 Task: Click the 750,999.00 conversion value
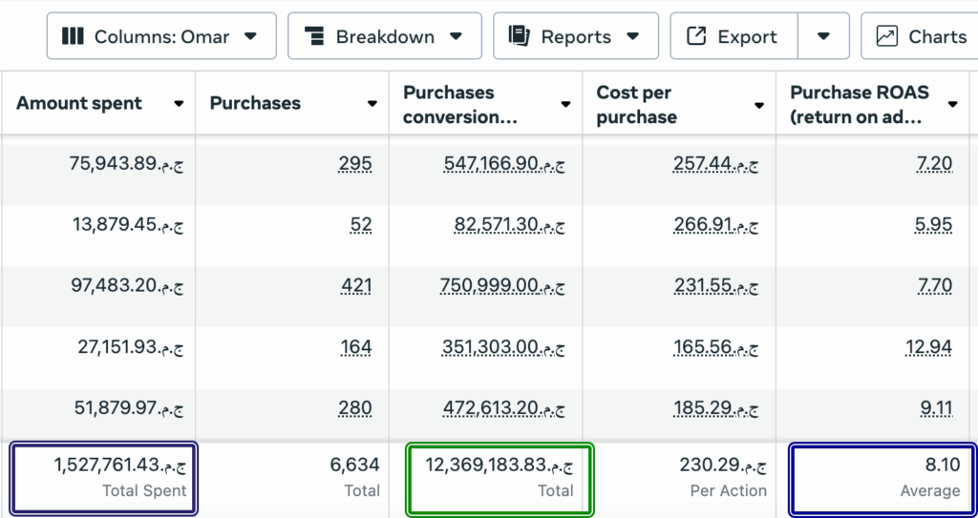[502, 286]
